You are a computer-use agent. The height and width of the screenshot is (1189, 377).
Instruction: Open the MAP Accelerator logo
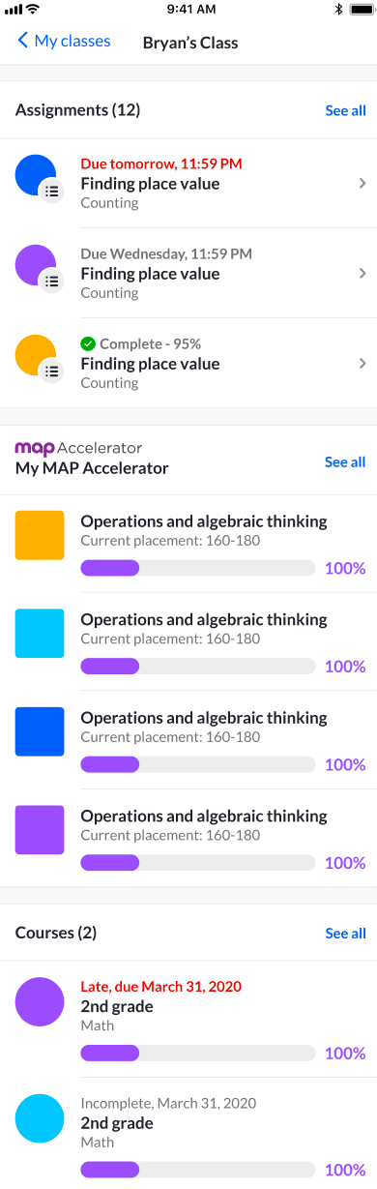(x=78, y=448)
